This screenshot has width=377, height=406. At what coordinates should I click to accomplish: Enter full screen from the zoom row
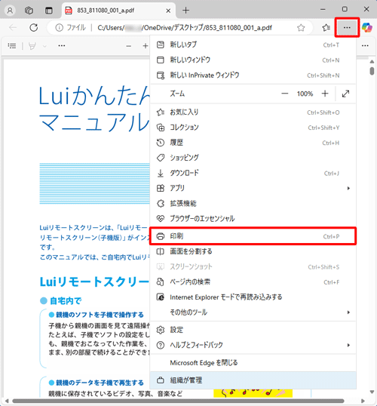tap(345, 94)
